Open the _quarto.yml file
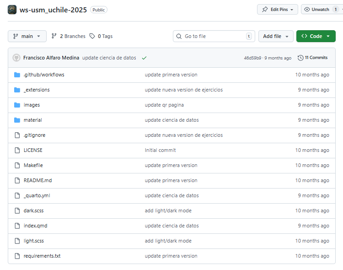The height and width of the screenshot is (270, 343). (x=37, y=195)
